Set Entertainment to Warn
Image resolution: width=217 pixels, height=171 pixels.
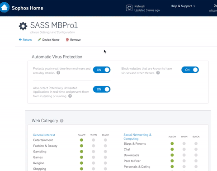click(x=94, y=140)
